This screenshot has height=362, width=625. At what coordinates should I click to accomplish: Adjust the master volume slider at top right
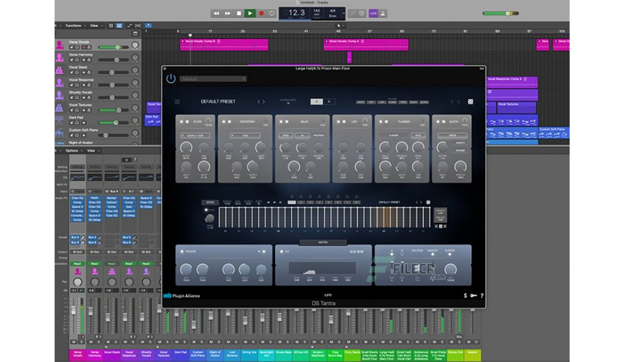tap(501, 13)
